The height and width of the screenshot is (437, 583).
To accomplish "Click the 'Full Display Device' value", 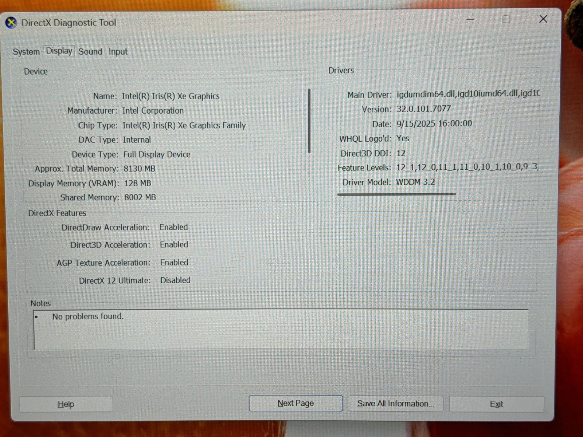I will pyautogui.click(x=157, y=154).
